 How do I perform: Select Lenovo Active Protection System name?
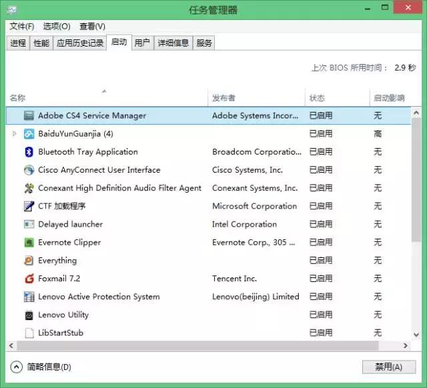point(99,297)
